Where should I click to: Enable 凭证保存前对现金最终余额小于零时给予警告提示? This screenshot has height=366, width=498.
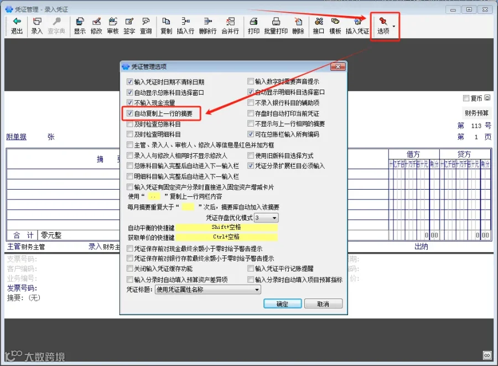coord(129,248)
